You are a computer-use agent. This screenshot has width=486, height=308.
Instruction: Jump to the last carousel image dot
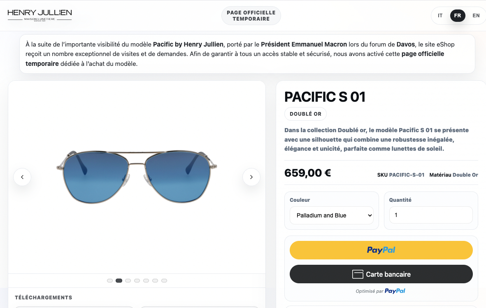pyautogui.click(x=164, y=281)
